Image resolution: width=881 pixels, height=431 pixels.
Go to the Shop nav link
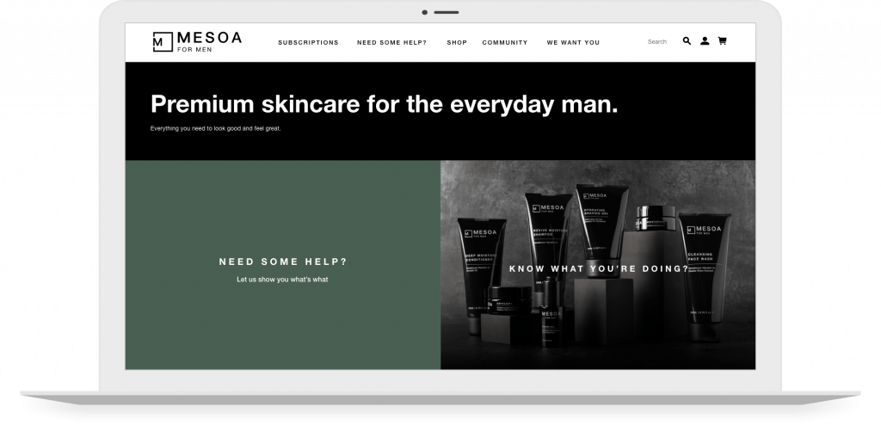tap(457, 43)
